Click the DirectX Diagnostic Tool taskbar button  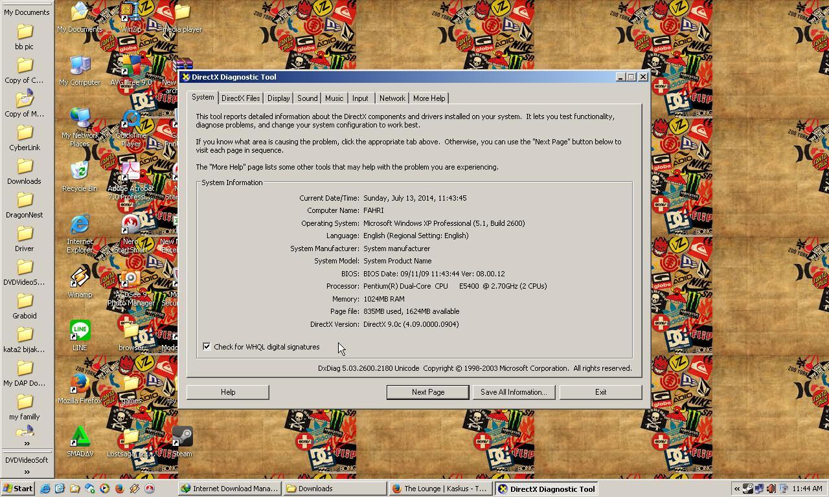pos(546,489)
